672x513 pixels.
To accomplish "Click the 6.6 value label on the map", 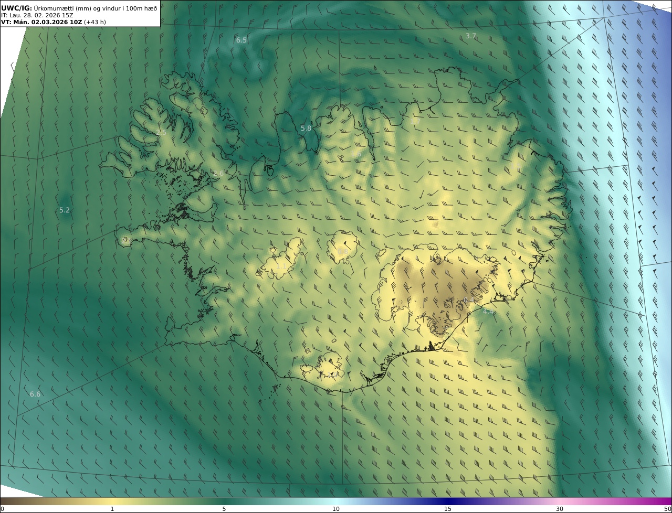I will point(35,394).
